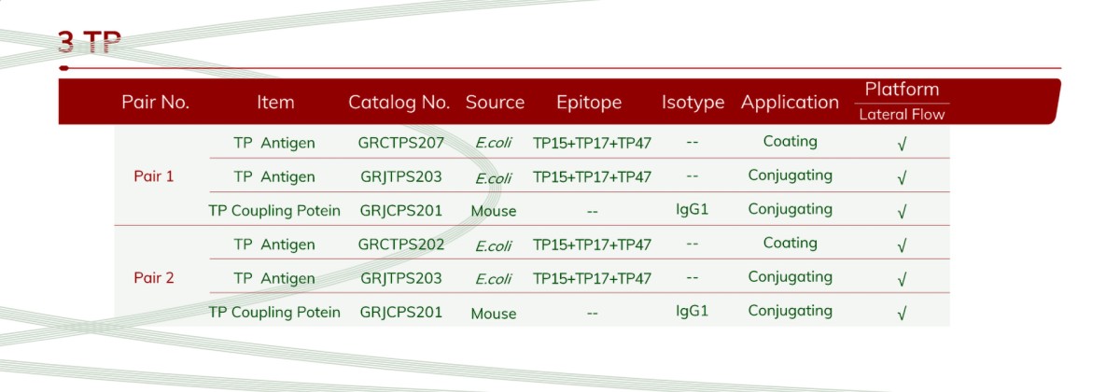The width and height of the screenshot is (1120, 392).
Task: Select the "Pair 2" row group label
Action: 154,277
